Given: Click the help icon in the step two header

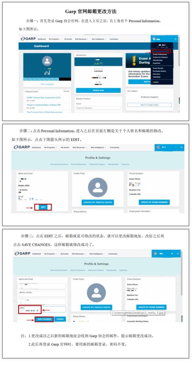Looking at the screenshot, I should click(x=181, y=147).
